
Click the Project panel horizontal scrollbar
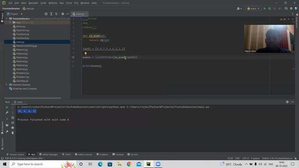[x=33, y=98]
